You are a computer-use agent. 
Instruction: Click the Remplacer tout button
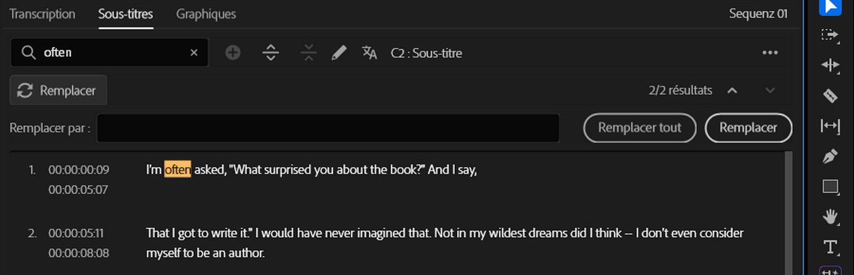click(x=639, y=128)
